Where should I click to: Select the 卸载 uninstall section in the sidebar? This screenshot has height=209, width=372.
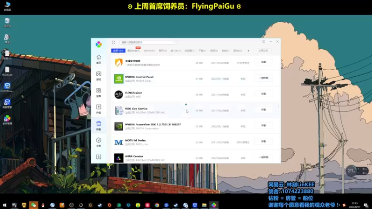[x=99, y=125]
